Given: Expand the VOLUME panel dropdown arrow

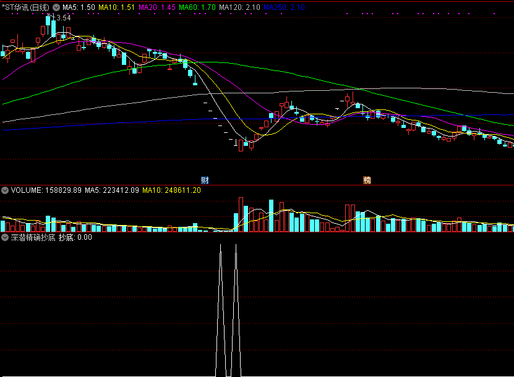Looking at the screenshot, I should [x=5, y=190].
